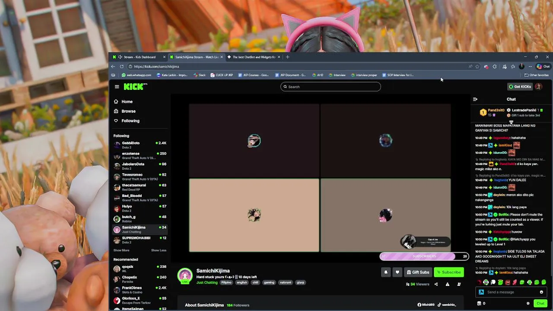
Task: Click the heart follow icon
Action: coord(397,272)
